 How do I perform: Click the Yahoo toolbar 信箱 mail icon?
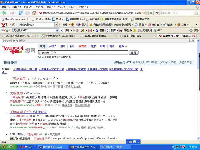click(x=137, y=25)
